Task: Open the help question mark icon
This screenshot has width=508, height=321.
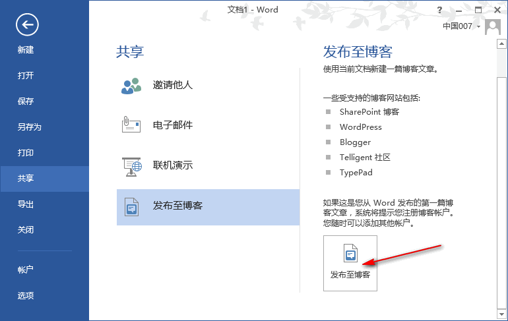Action: pos(439,10)
